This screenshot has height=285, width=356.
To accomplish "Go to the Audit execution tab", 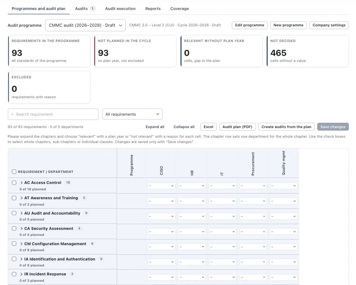I will click(x=120, y=9).
